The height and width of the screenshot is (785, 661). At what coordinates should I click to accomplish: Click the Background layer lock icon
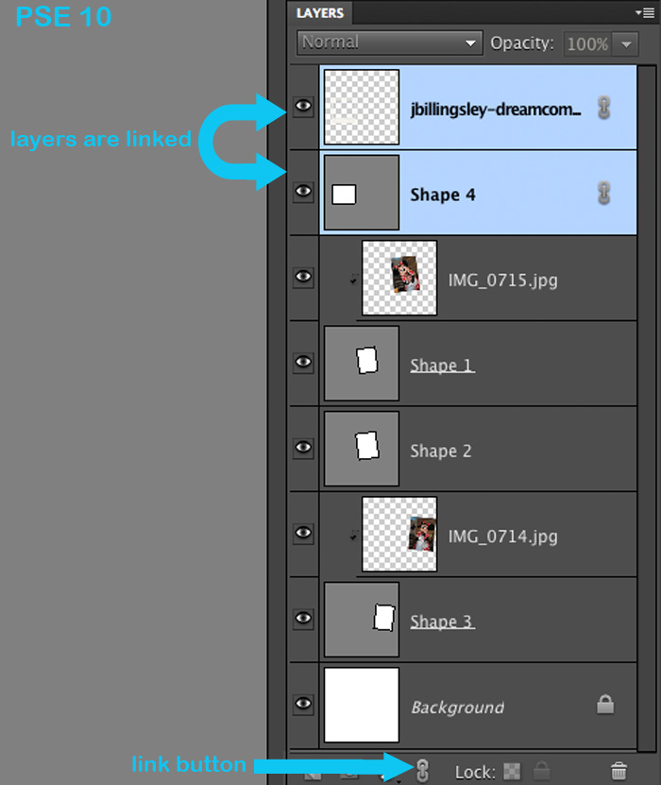click(605, 705)
